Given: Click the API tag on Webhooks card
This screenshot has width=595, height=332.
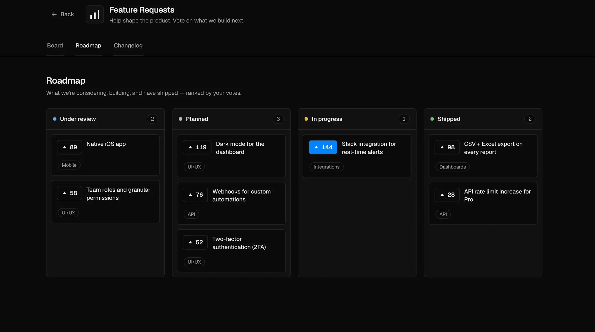Looking at the screenshot, I should pyautogui.click(x=191, y=214).
